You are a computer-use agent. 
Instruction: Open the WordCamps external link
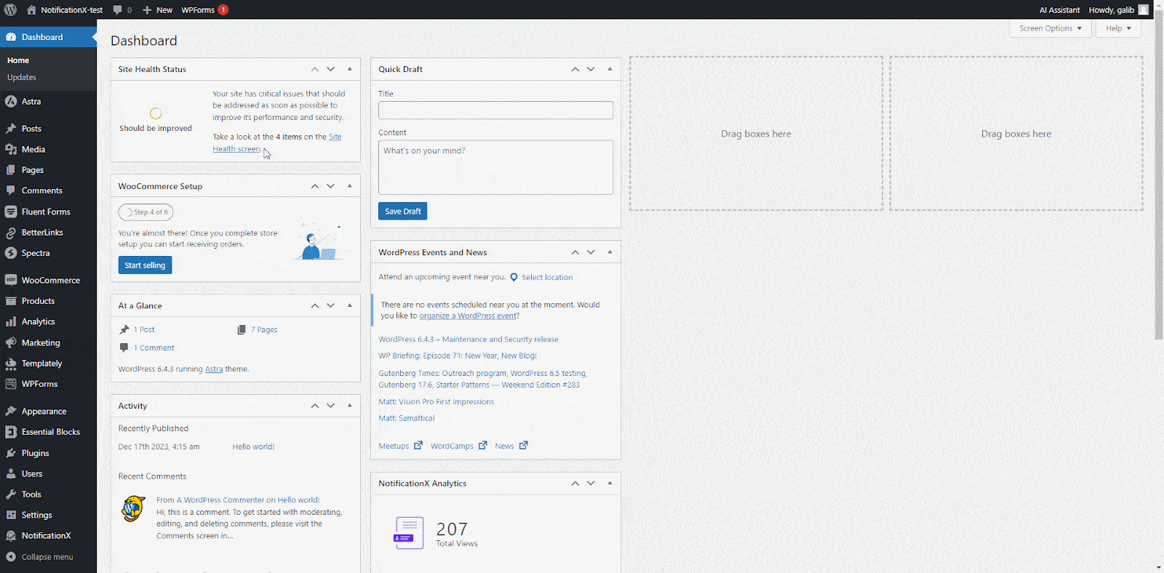pos(458,446)
